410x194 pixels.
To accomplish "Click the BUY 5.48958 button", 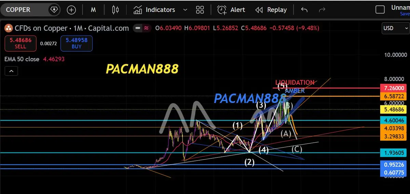I will pos(77,43).
